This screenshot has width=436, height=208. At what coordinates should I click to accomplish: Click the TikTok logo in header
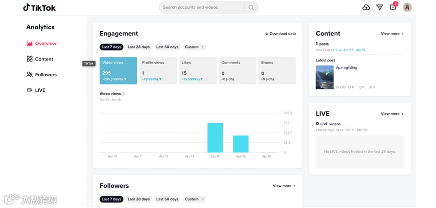coord(39,8)
